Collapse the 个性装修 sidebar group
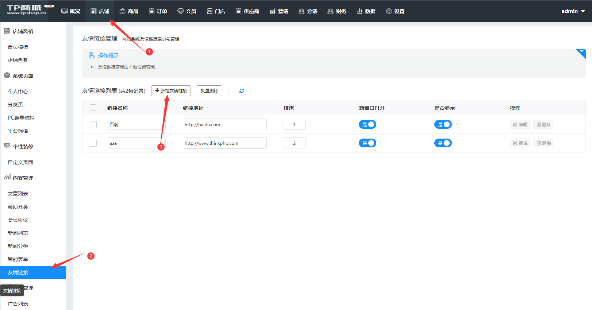 pos(23,147)
